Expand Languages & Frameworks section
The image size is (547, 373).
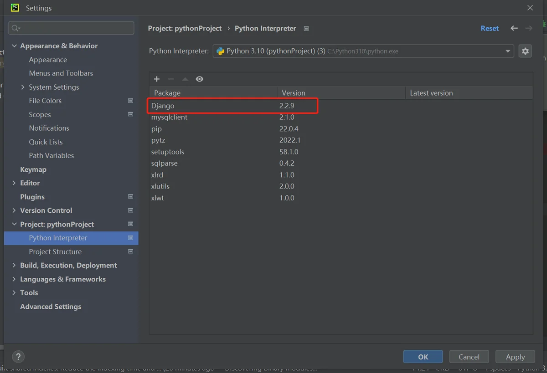pos(14,279)
